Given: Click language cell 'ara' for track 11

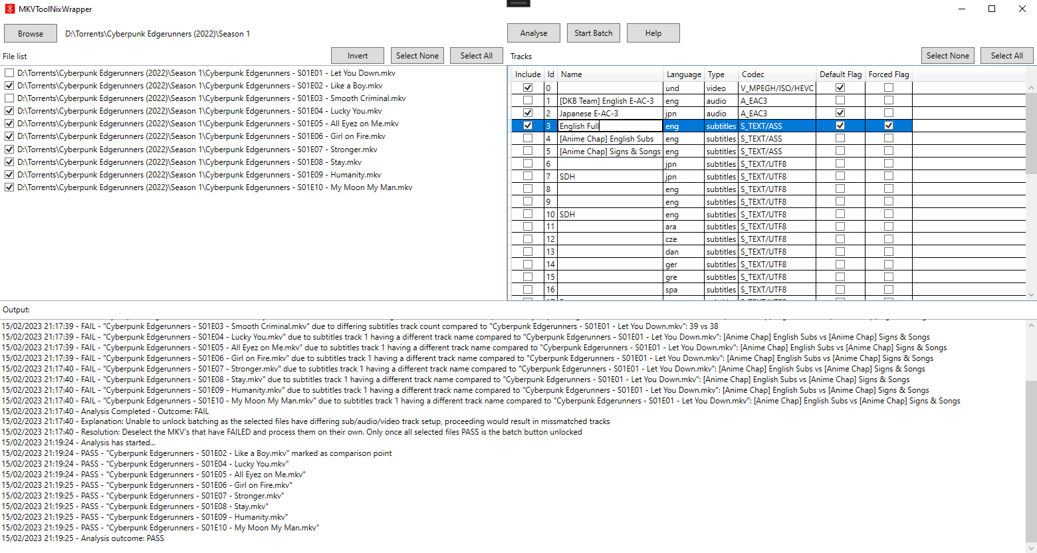Looking at the screenshot, I should (x=684, y=227).
